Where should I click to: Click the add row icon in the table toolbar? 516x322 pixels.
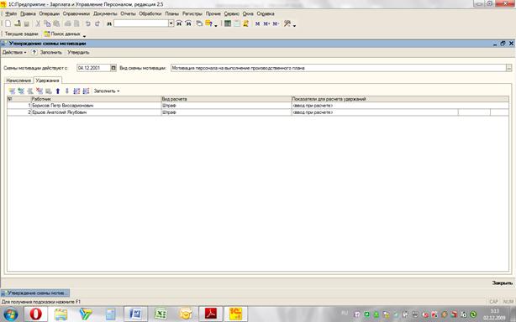pyautogui.click(x=12, y=91)
